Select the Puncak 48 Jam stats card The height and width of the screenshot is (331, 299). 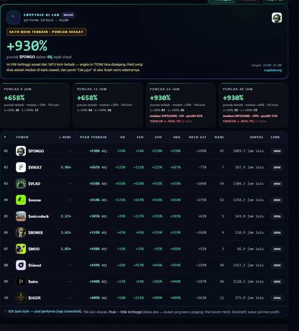pyautogui.click(x=253, y=105)
